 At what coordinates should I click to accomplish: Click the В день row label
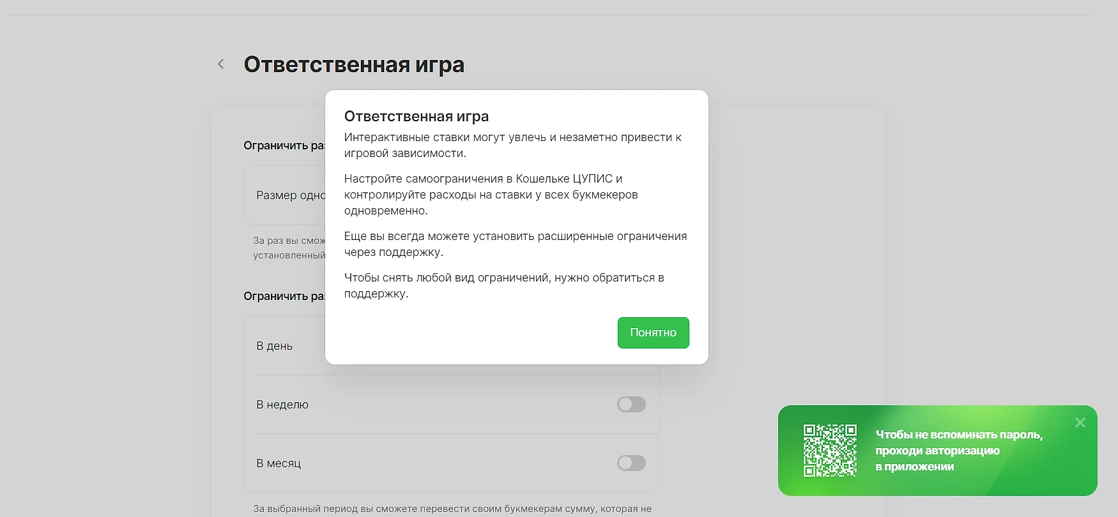click(275, 346)
